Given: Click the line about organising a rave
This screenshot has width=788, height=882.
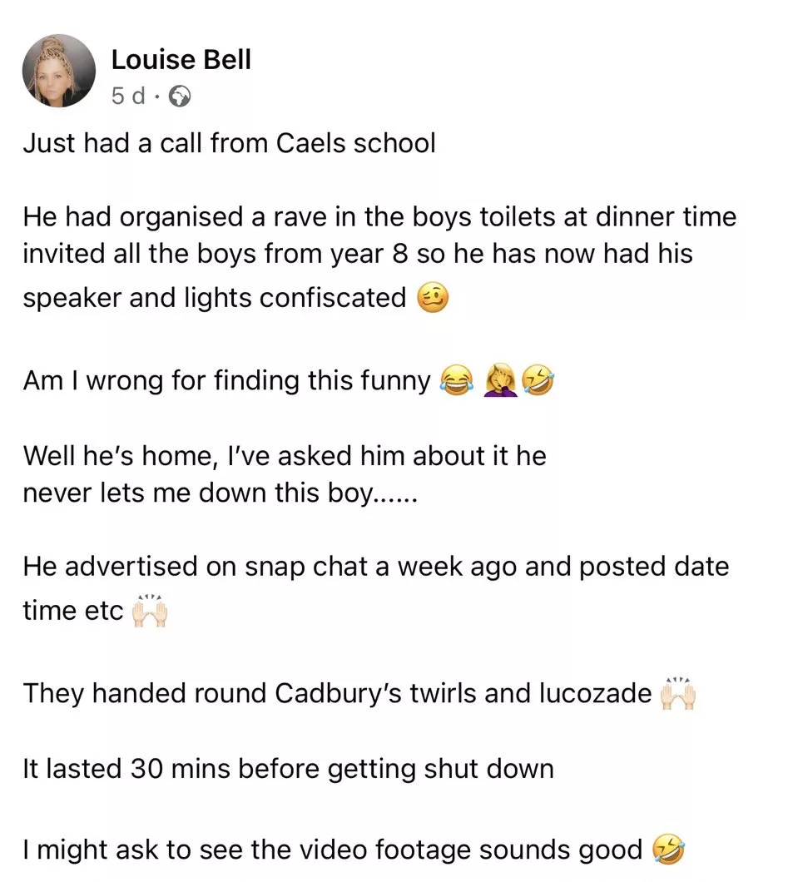Looking at the screenshot, I should pos(379,218).
